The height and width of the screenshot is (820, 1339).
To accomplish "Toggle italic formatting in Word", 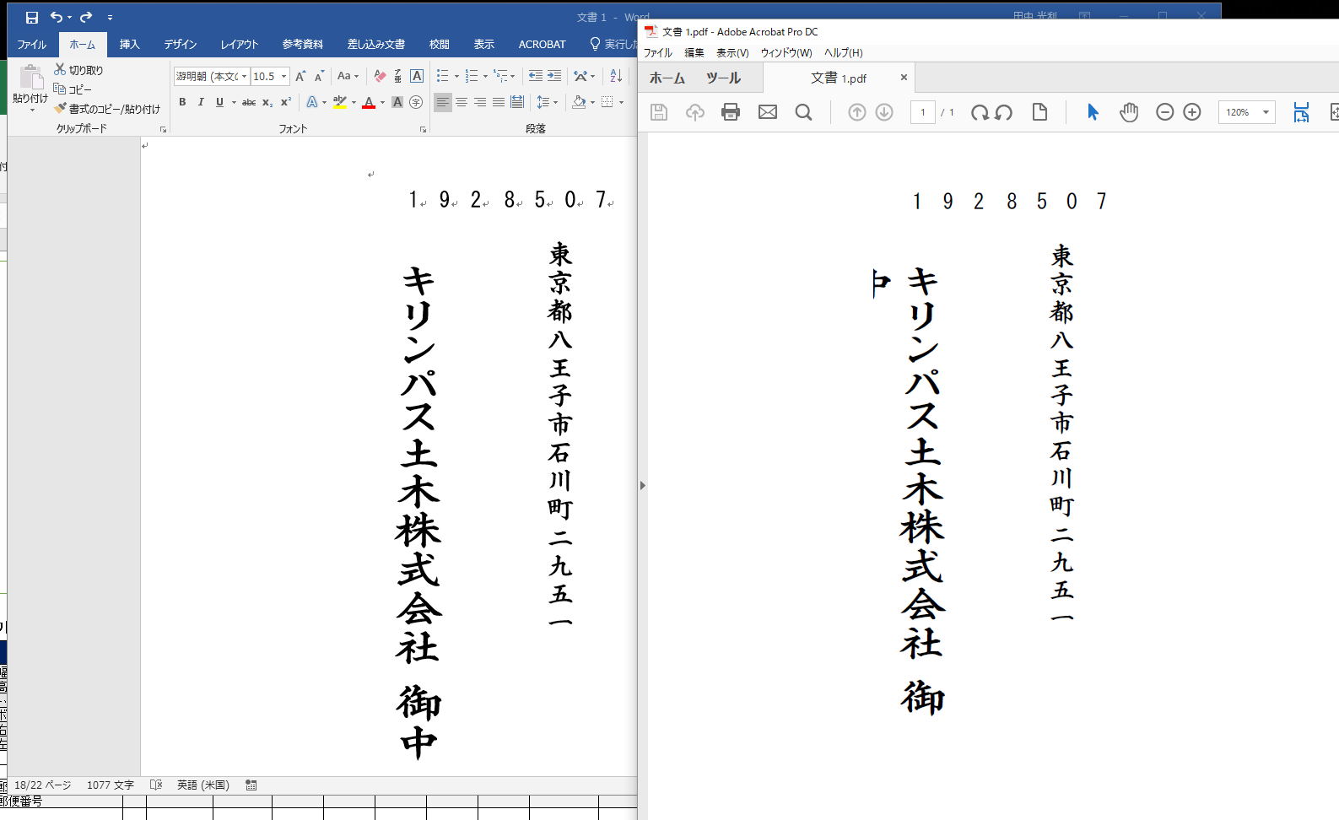I will pos(201,102).
